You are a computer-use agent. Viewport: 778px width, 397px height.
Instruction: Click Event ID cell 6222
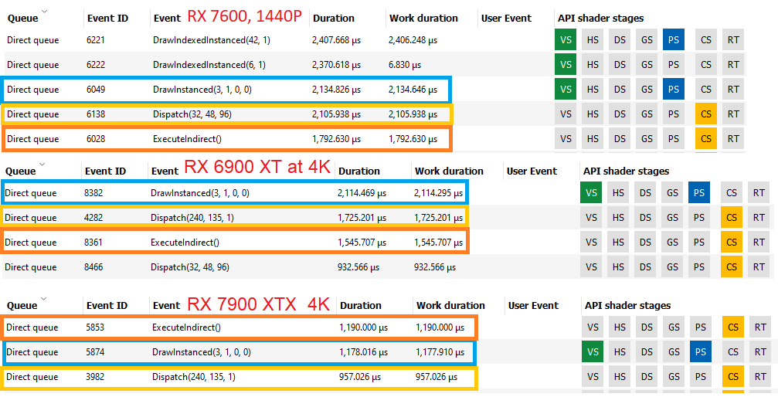pyautogui.click(x=96, y=65)
